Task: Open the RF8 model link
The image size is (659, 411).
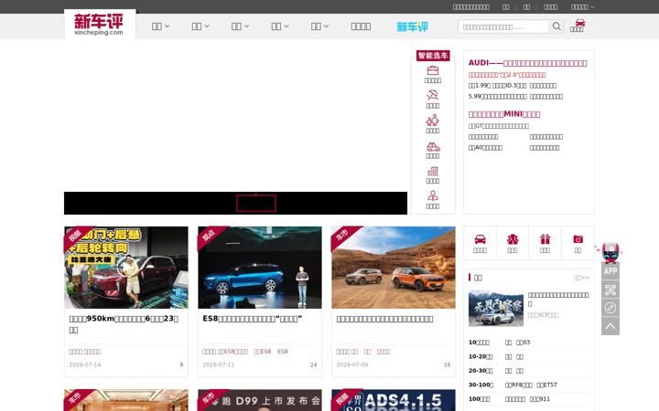Action: coord(518,385)
